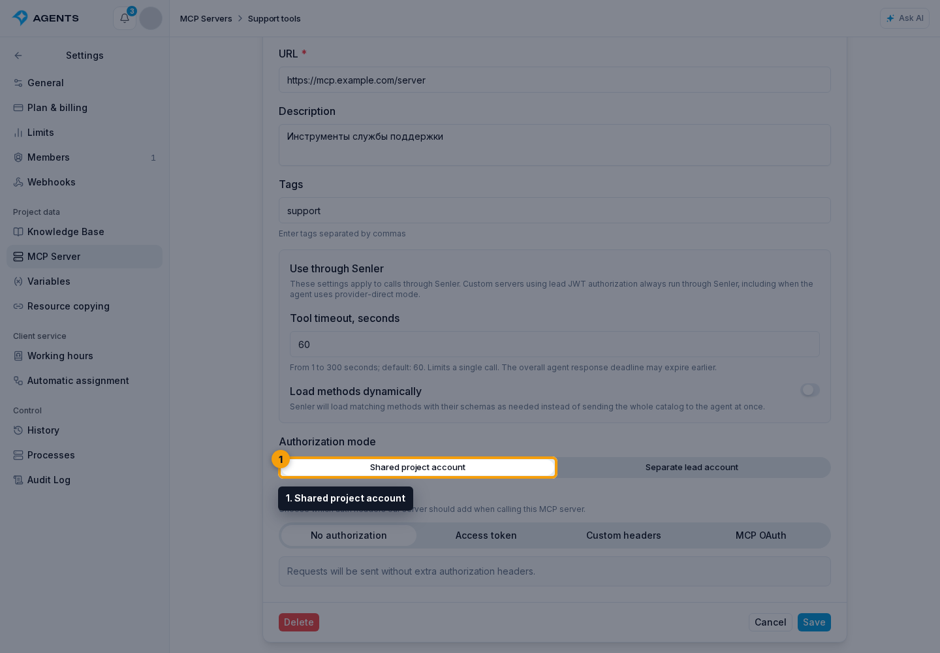Click the Webhooks icon

(x=18, y=182)
